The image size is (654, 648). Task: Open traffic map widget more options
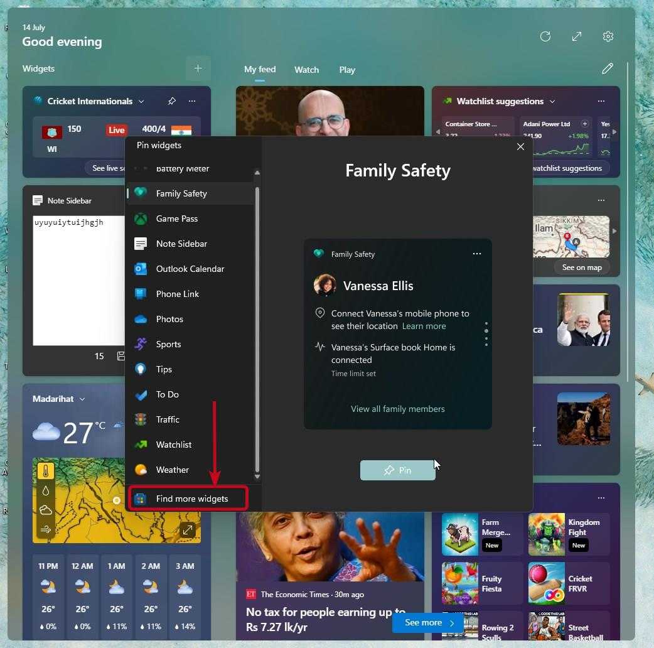click(x=601, y=200)
